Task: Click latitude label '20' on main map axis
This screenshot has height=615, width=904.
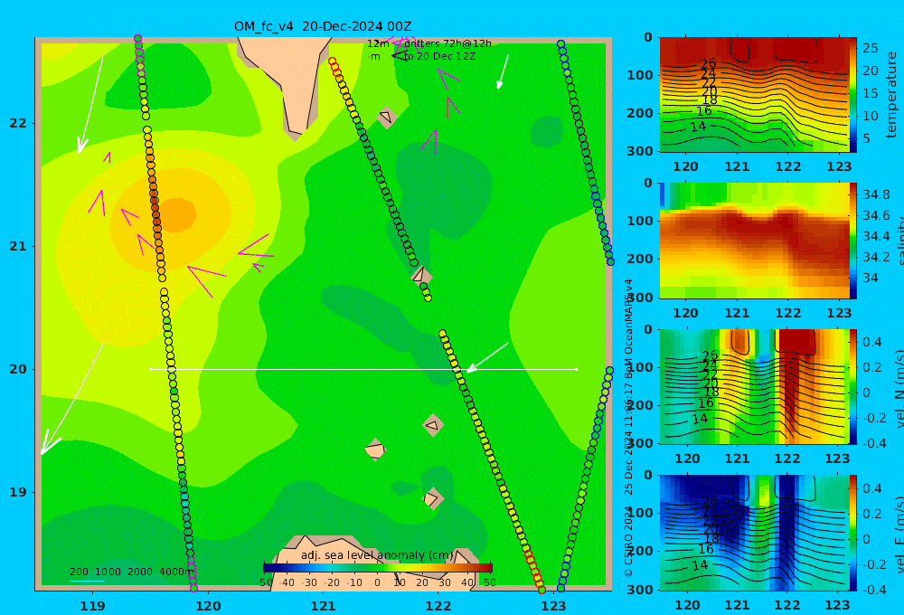Action: pos(18,369)
